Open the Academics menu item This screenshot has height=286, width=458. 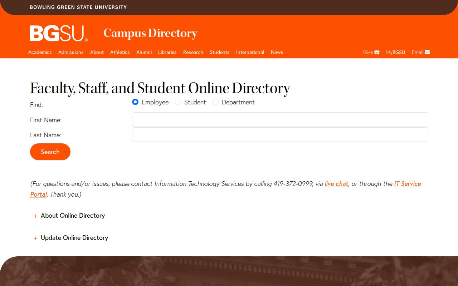coord(40,52)
